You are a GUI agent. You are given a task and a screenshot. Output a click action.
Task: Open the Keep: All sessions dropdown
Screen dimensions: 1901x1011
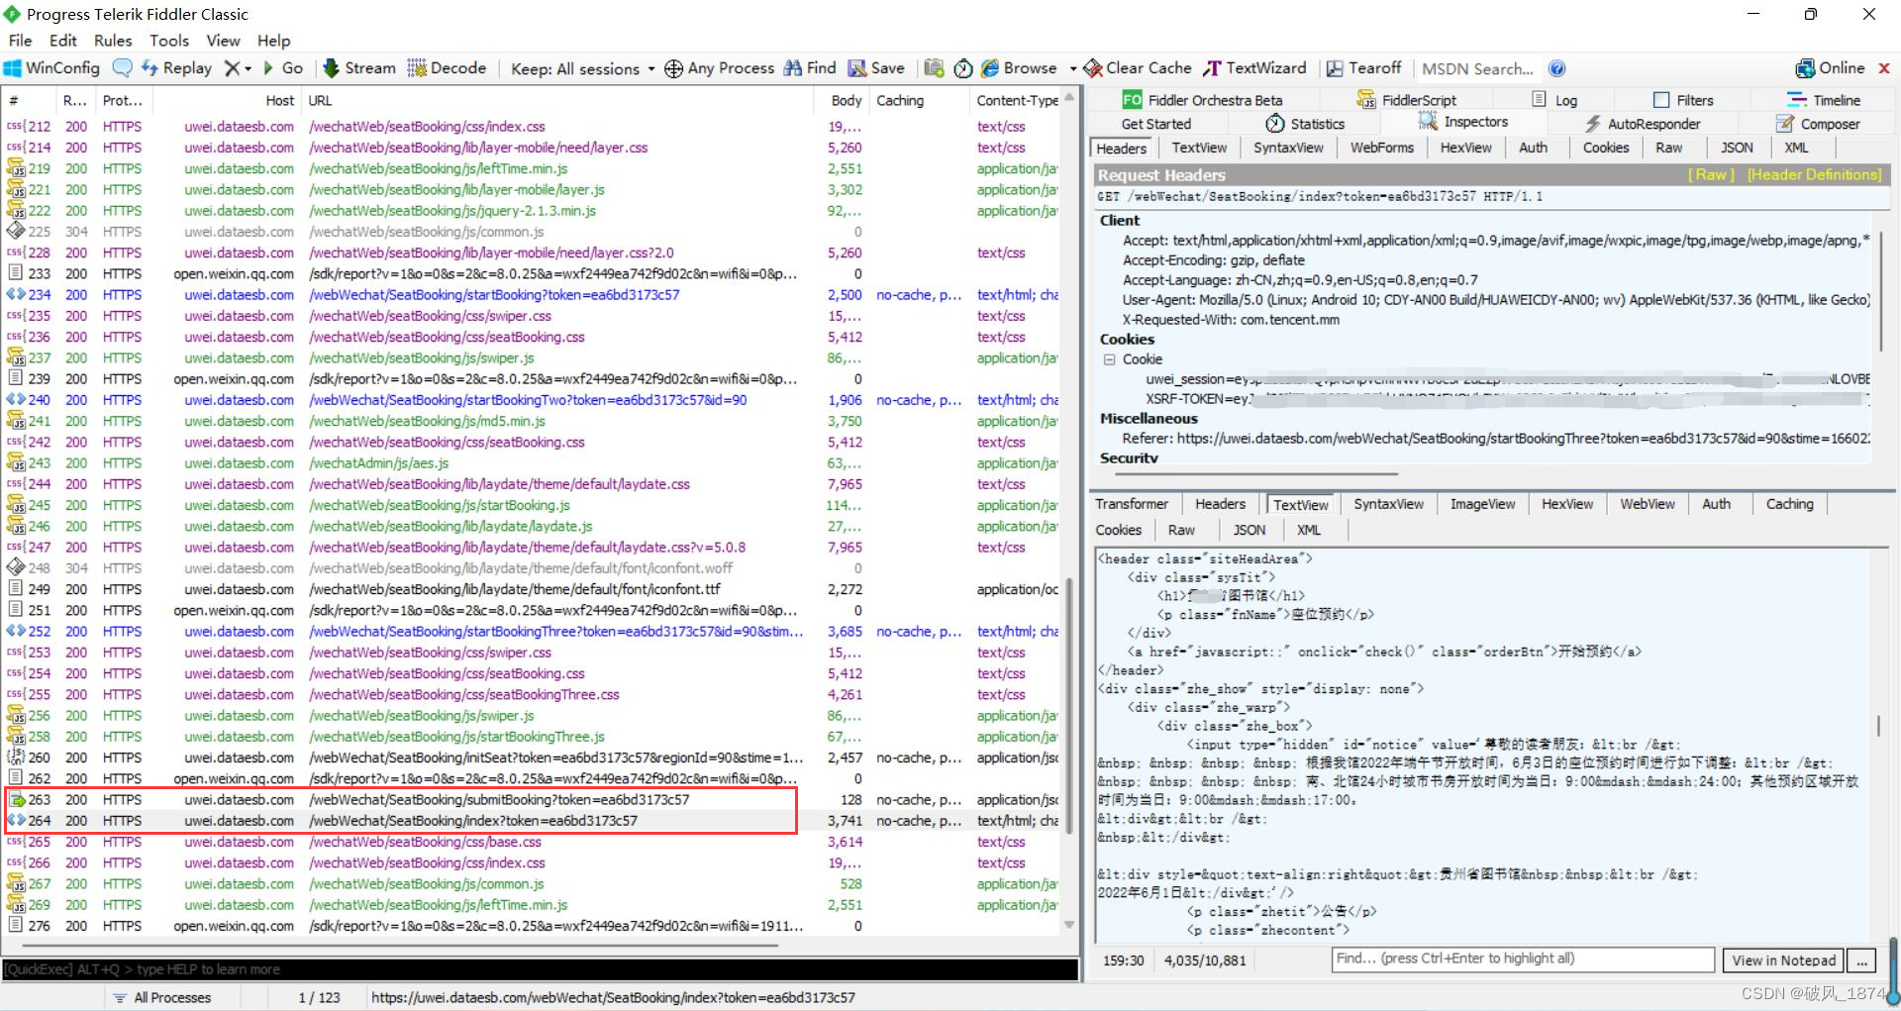[583, 68]
